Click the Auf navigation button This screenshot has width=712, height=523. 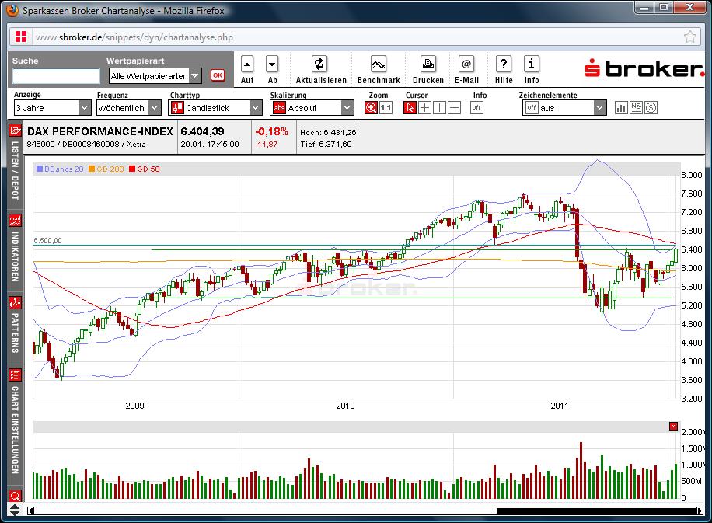tap(246, 64)
